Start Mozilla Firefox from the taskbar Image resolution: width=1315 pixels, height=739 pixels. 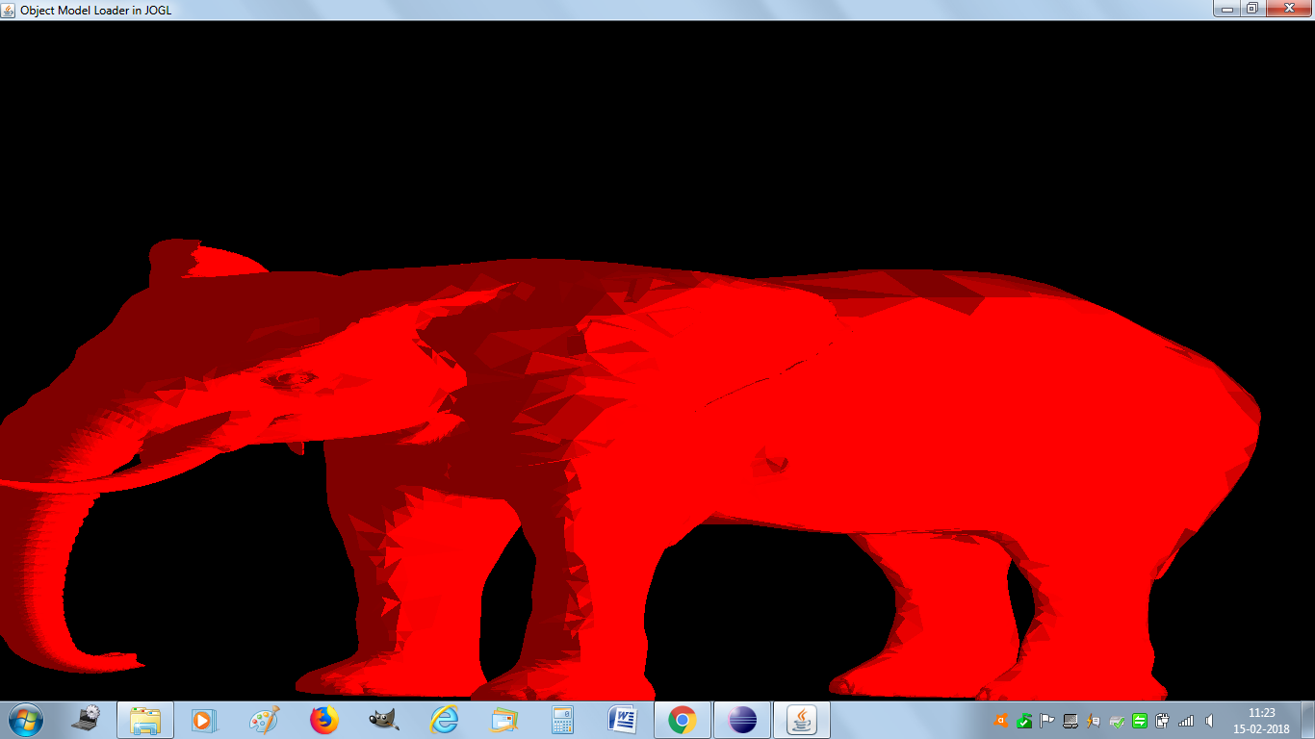[321, 718]
